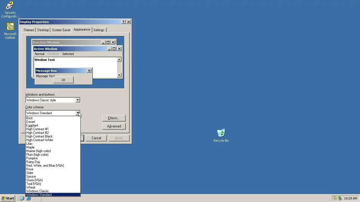
Task: Click preview window scrollbar up arrow
Action: pyautogui.click(x=119, y=59)
